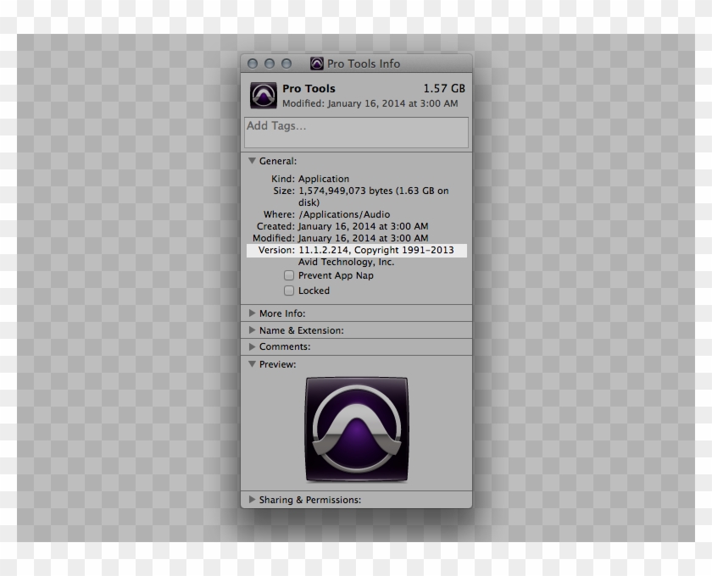Click the Kind value Application
The width and height of the screenshot is (712, 576).
point(324,179)
